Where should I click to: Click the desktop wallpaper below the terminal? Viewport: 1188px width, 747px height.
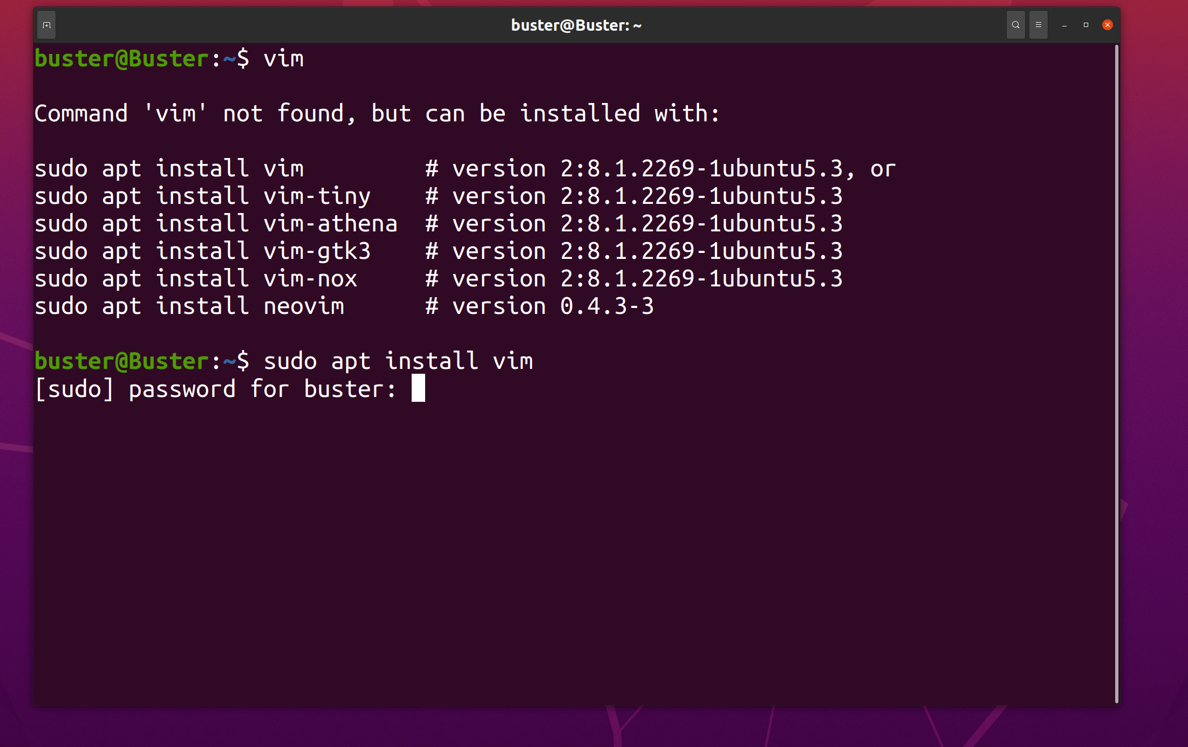tap(593, 727)
